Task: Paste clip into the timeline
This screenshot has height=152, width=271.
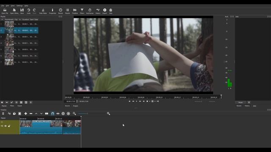Action: click(20, 114)
